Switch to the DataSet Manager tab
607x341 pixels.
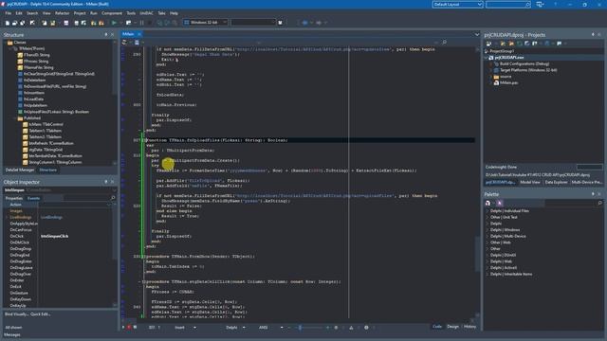[20, 170]
